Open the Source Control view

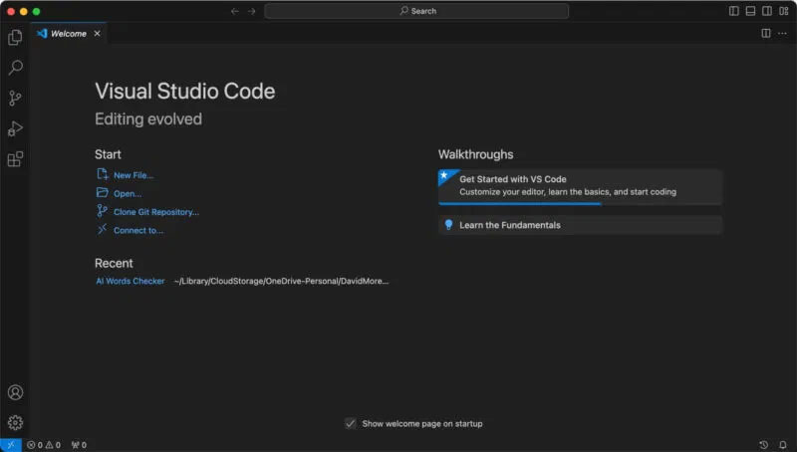tap(15, 98)
